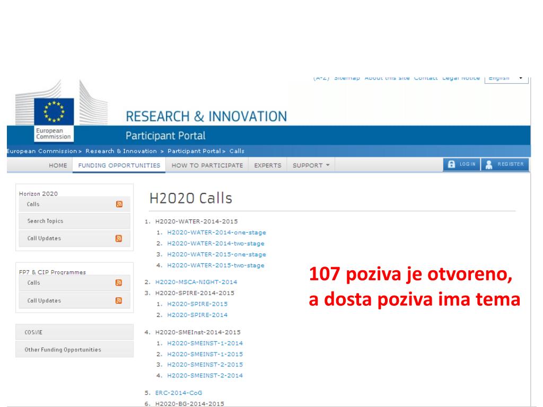Click Research & Innovation breadcrumb link
Screen dimensions: 543x407
point(121,151)
